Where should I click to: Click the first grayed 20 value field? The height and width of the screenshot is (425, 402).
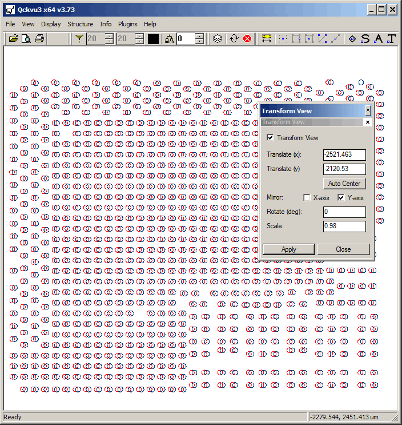click(x=96, y=39)
